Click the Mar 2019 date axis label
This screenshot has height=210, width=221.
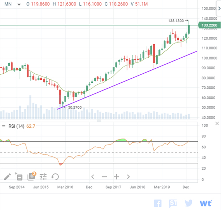point(162,187)
